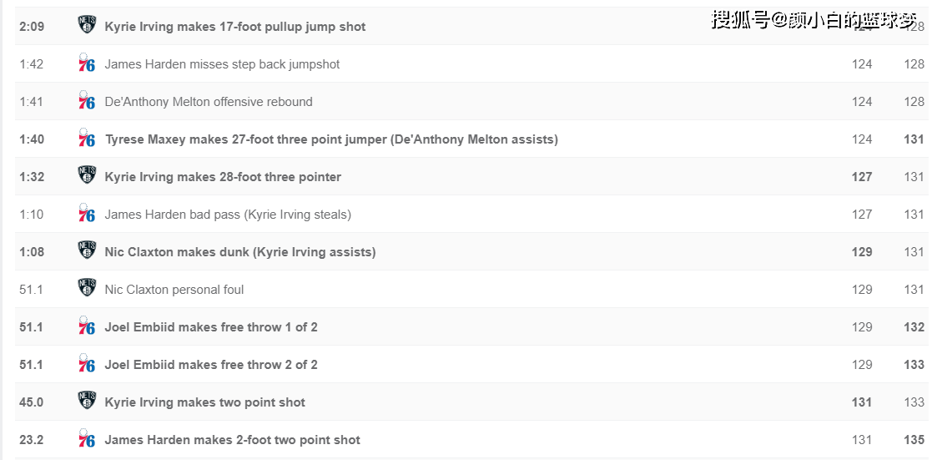Screen dimensions: 937x460
Task: Click the 76ers logo at 1:42
Action: 87,63
